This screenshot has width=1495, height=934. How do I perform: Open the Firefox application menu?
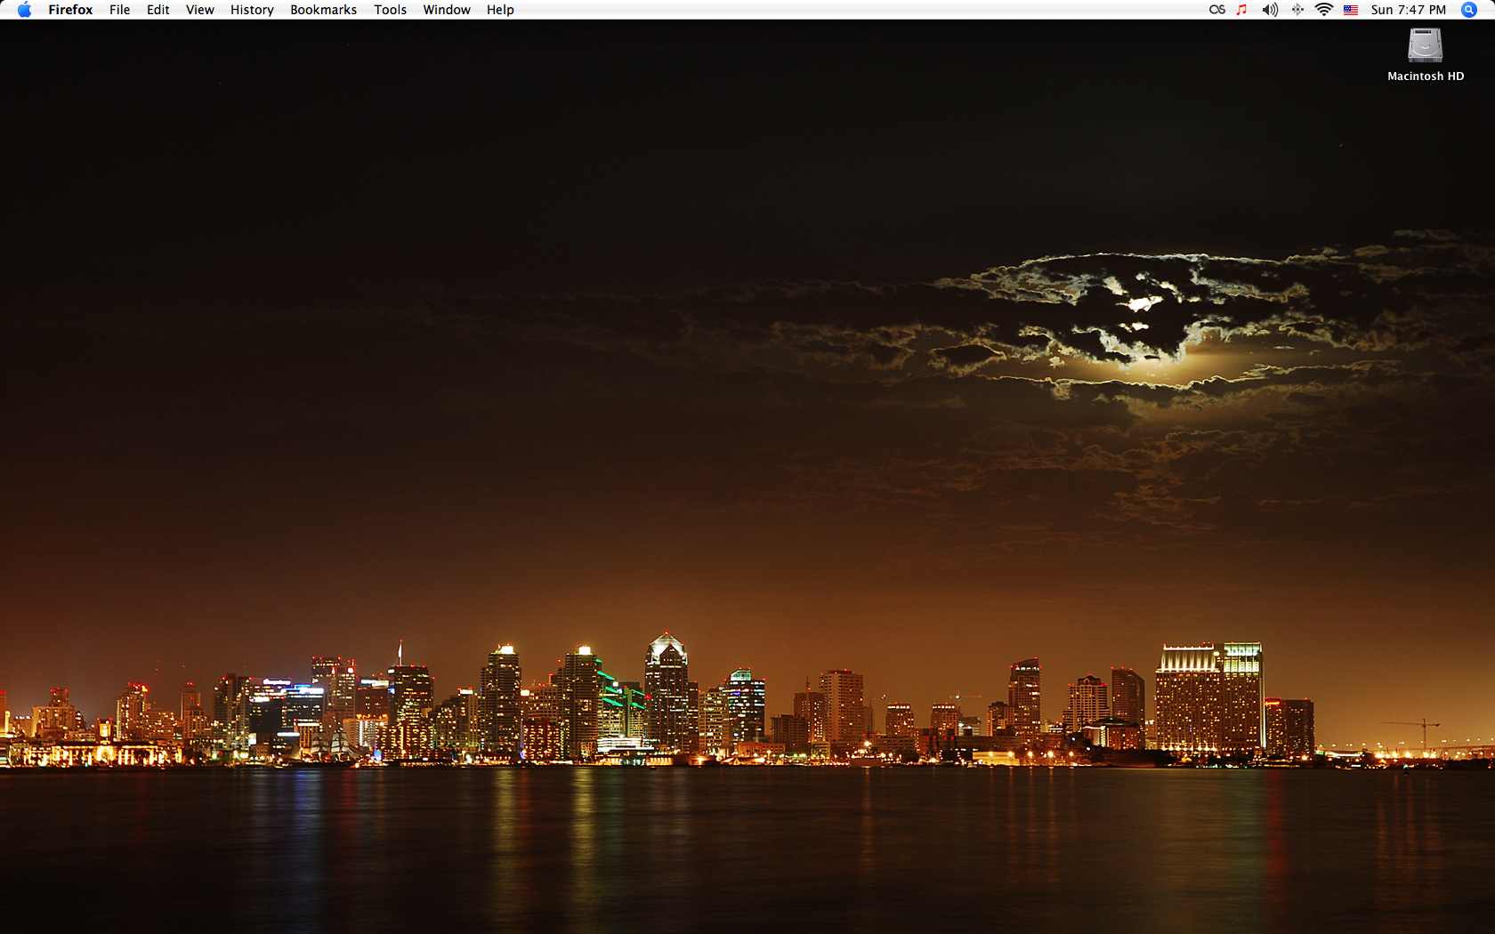click(x=70, y=10)
